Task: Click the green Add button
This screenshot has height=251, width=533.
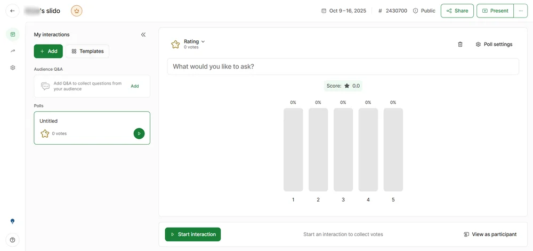Action: 48,51
